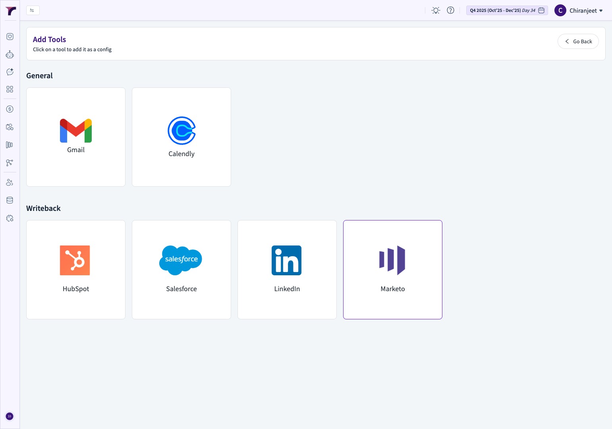Open the shapes segments sidebar icon
Viewport: 612px width, 429px height.
click(10, 127)
